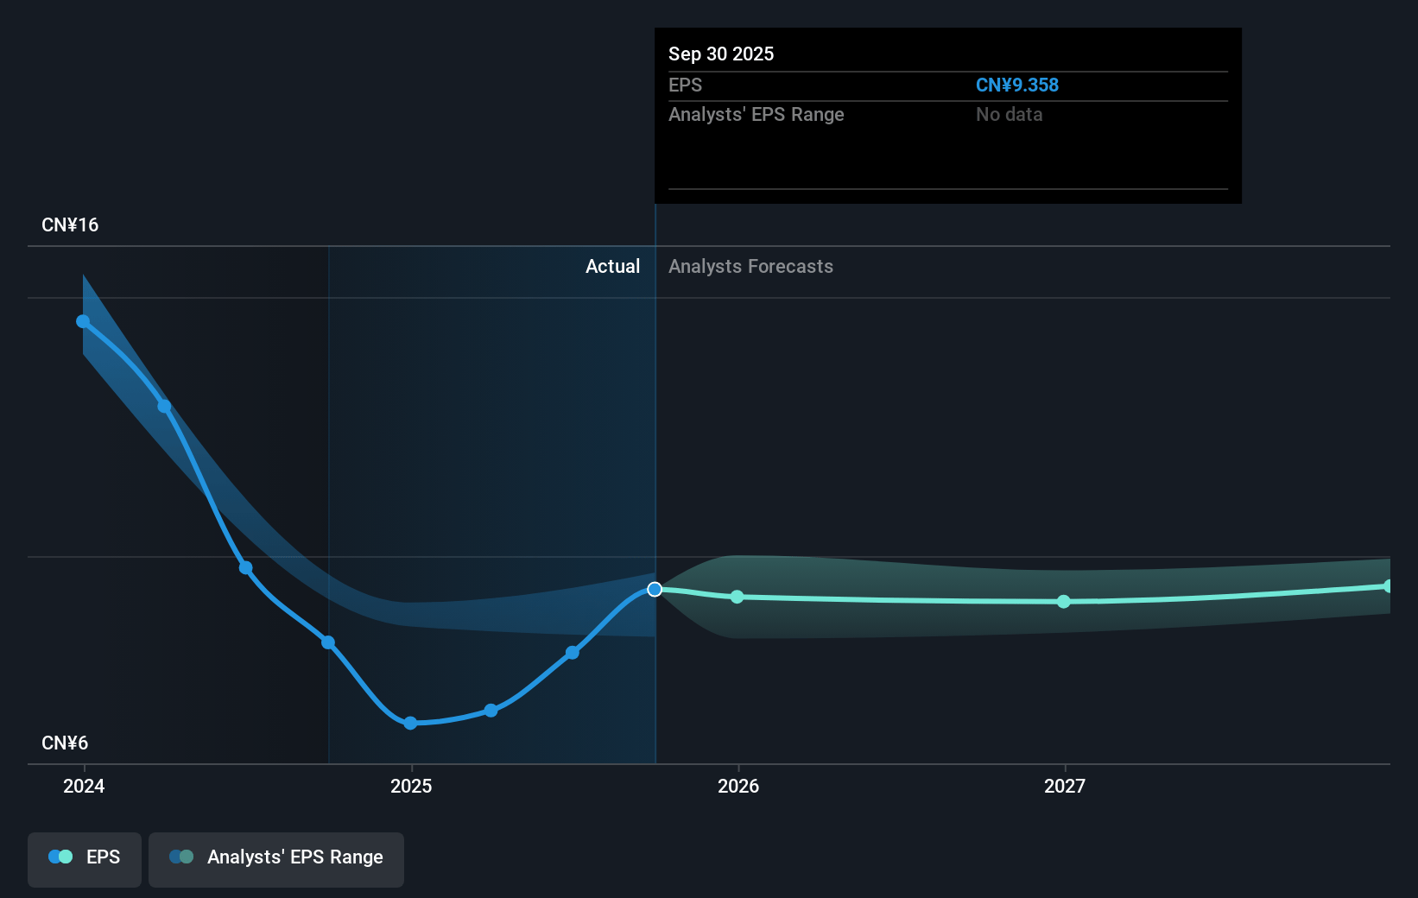
Task: Click the CN¥6 y-axis label
Action: tap(65, 743)
